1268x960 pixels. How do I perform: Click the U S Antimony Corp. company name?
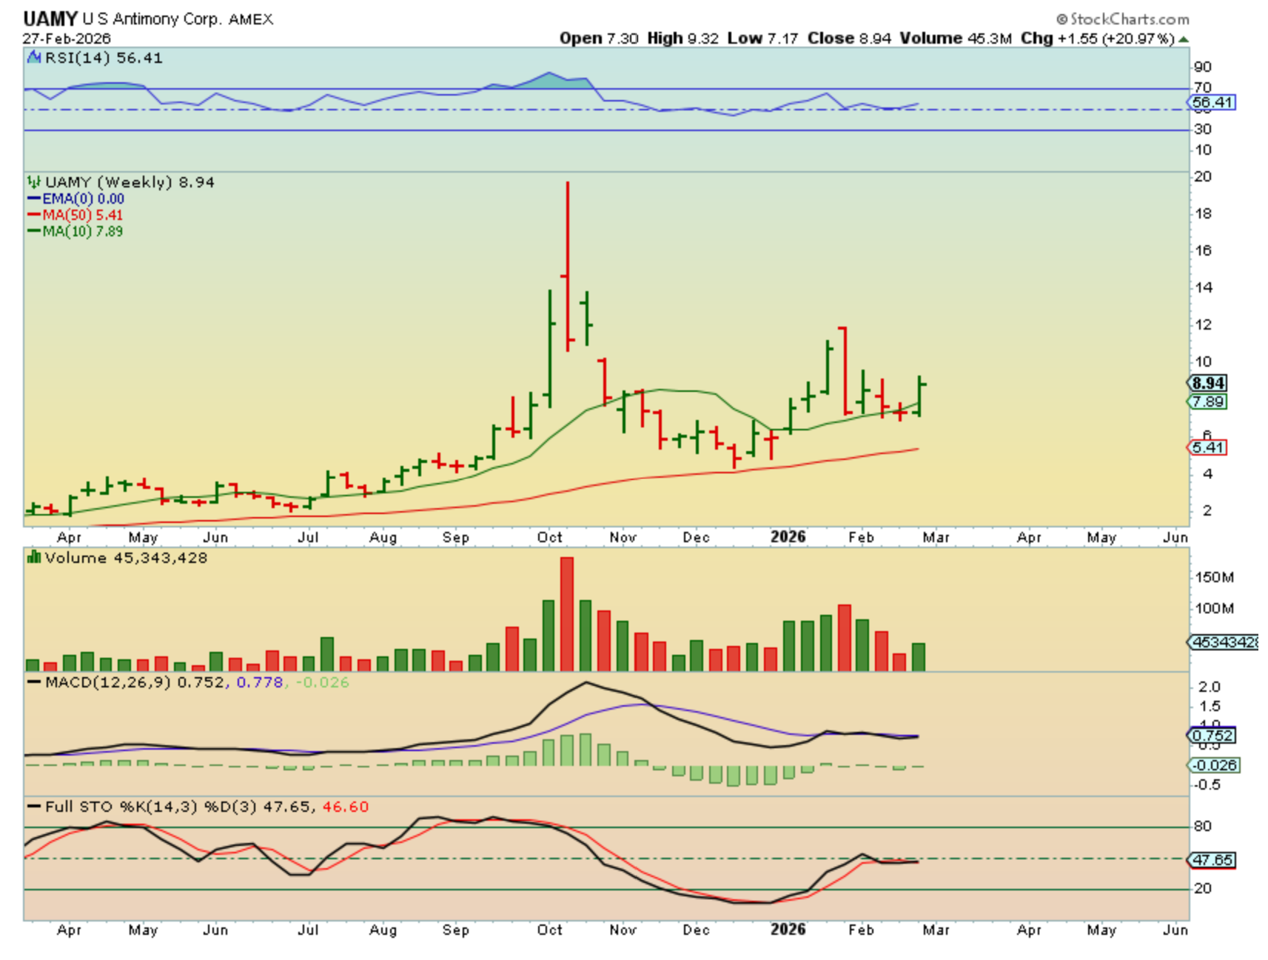[x=152, y=19]
